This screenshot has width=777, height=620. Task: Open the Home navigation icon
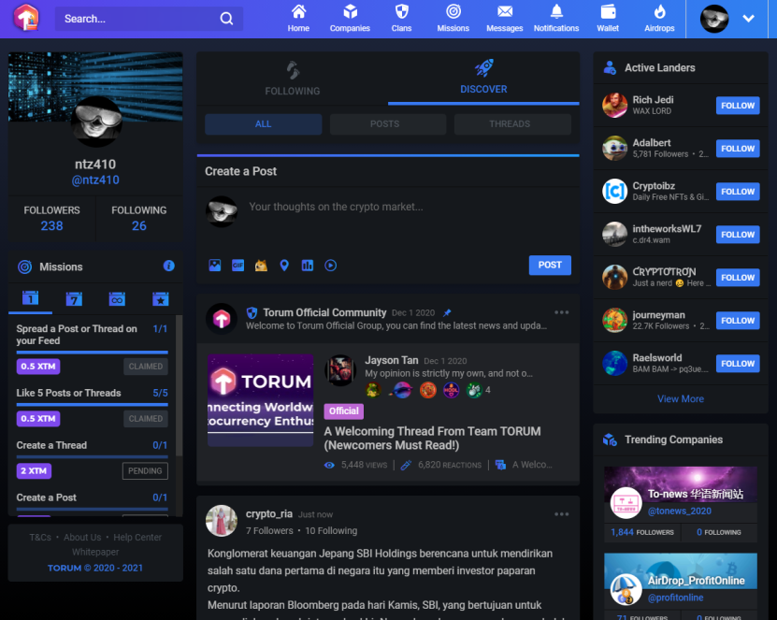[298, 11]
